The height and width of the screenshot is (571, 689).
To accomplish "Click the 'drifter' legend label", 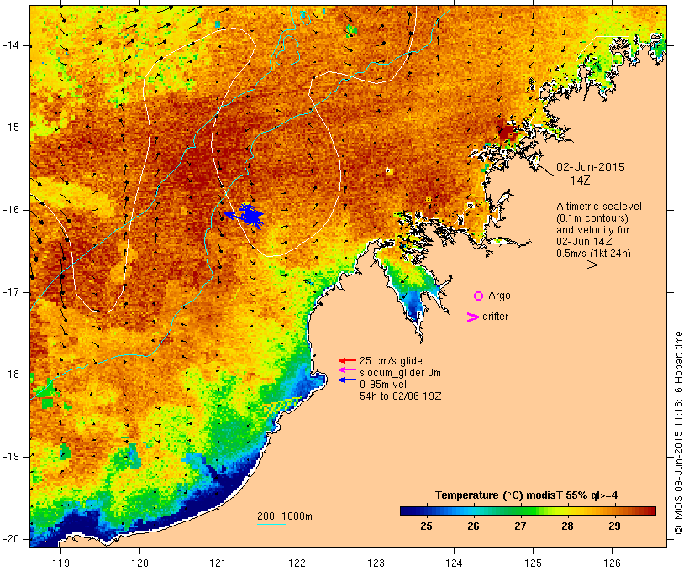I will coord(495,317).
